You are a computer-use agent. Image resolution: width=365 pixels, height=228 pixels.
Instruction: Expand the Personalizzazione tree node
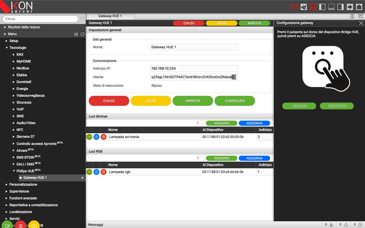(7, 184)
